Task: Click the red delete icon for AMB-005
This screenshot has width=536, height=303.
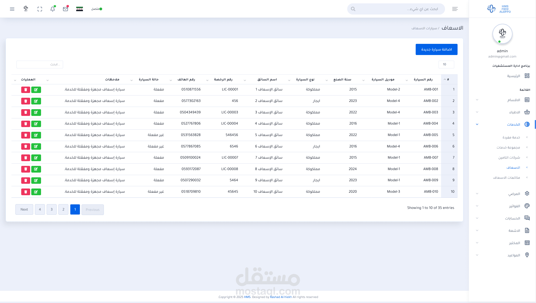Action: coord(26,135)
